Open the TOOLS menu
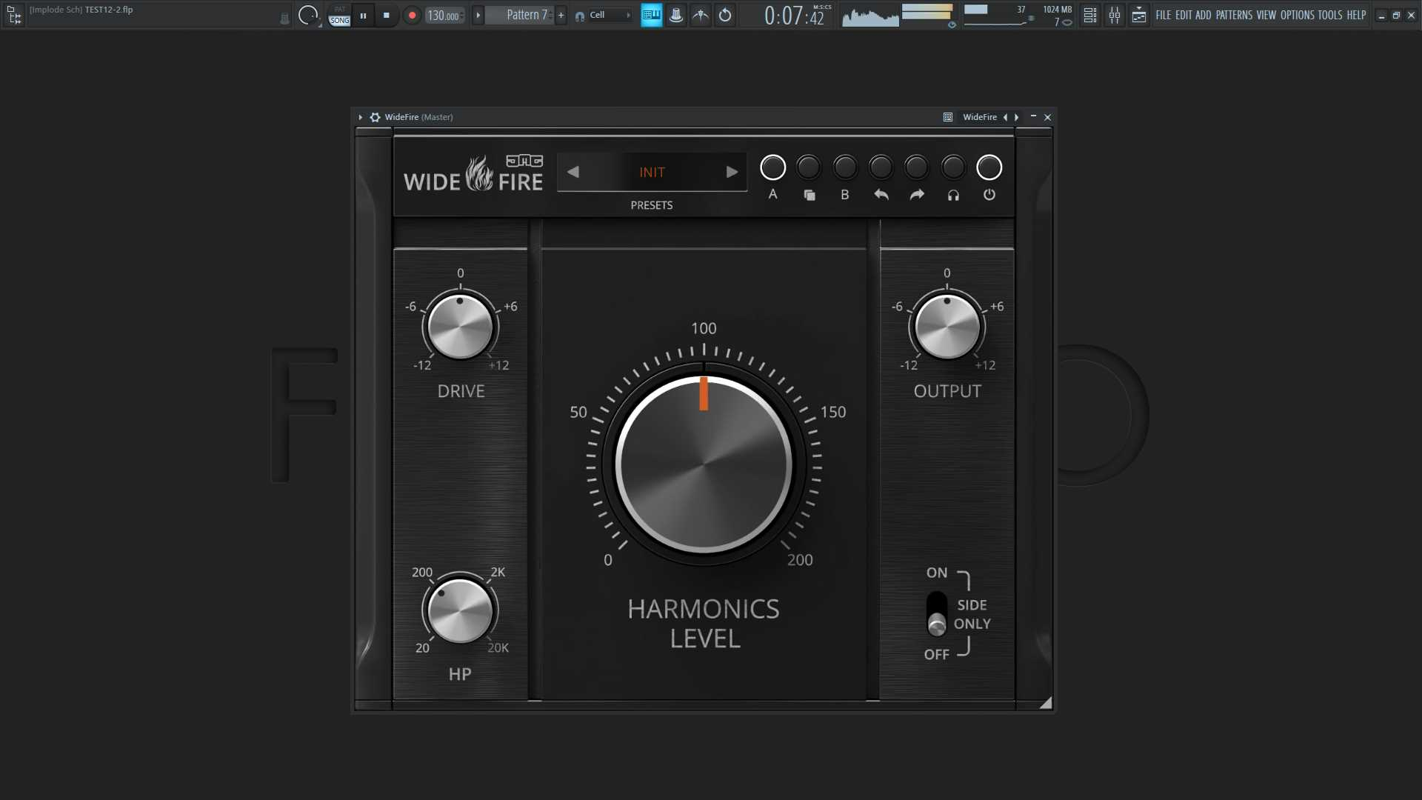Viewport: 1422px width, 800px height. pos(1329,15)
